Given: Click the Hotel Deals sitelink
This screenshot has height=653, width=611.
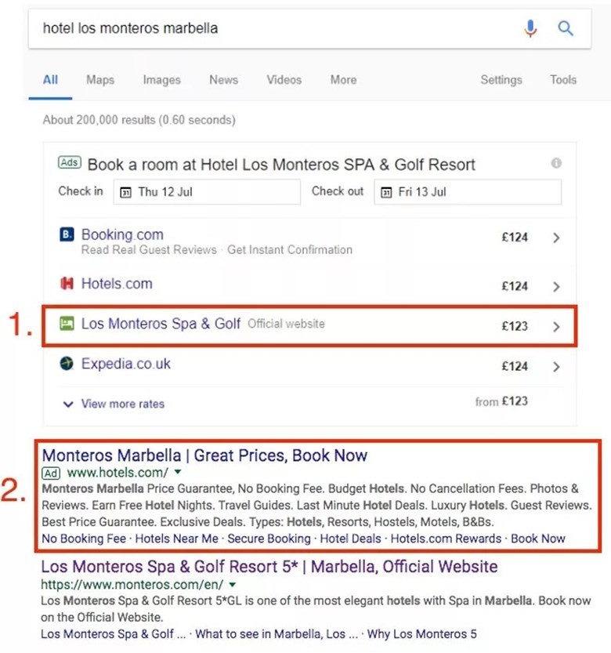Looking at the screenshot, I should pos(350,539).
